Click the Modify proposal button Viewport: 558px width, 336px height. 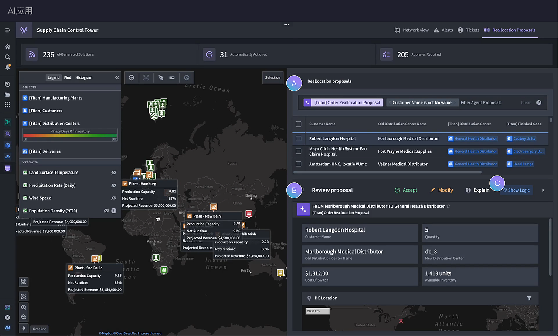pyautogui.click(x=442, y=190)
